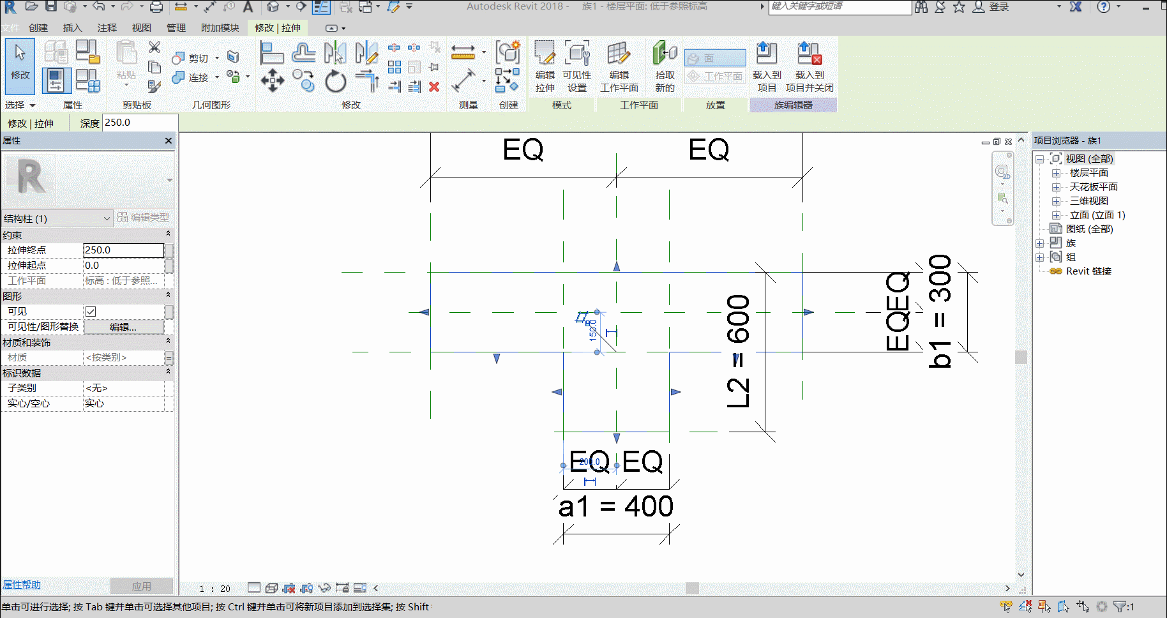1167x618 pixels.
Task: Select the Move tool icon
Action: (x=273, y=80)
